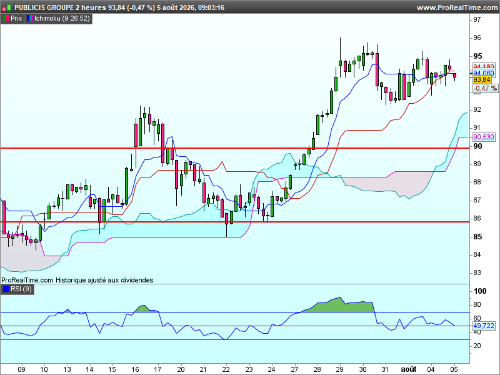
Task: Click the candlestick icon beside PUBLICIS GROUPE title
Action: [7, 7]
